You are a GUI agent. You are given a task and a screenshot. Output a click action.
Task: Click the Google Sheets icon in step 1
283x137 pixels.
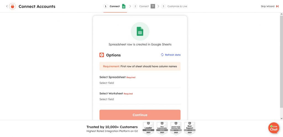[124, 6]
